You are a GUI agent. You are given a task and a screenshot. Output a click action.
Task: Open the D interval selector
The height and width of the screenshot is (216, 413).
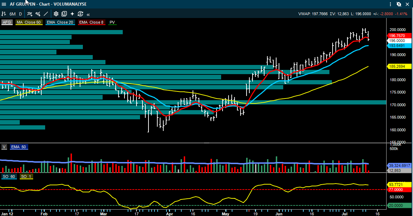[x=20, y=14]
